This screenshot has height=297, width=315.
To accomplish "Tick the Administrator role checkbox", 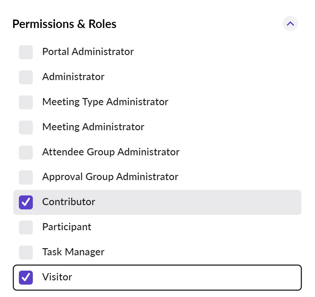I will pos(26,77).
